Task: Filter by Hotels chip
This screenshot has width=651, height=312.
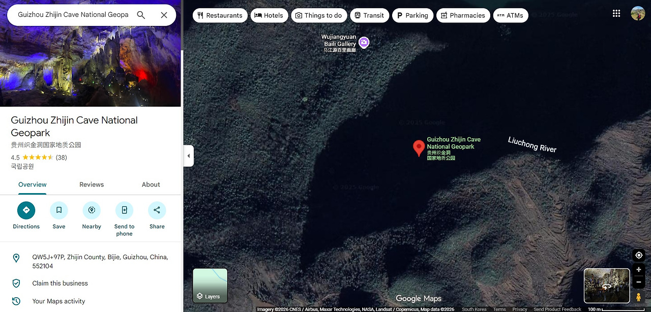Action: point(269,15)
